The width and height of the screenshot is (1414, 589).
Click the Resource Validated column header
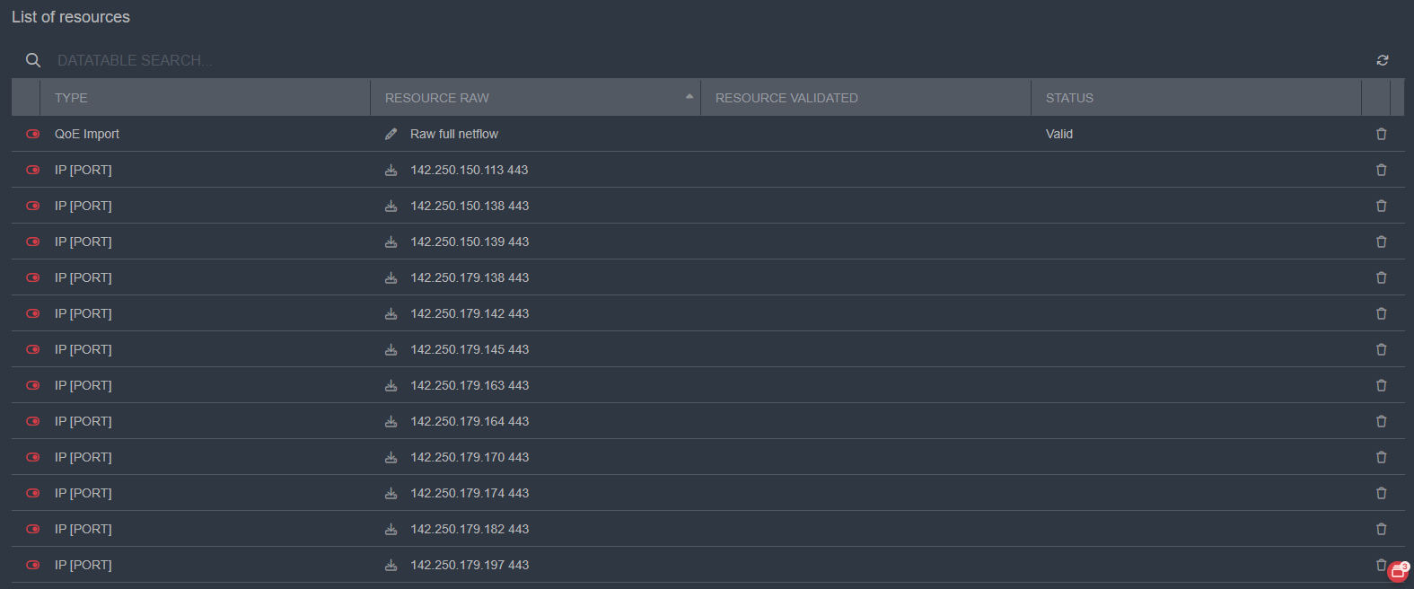(786, 98)
